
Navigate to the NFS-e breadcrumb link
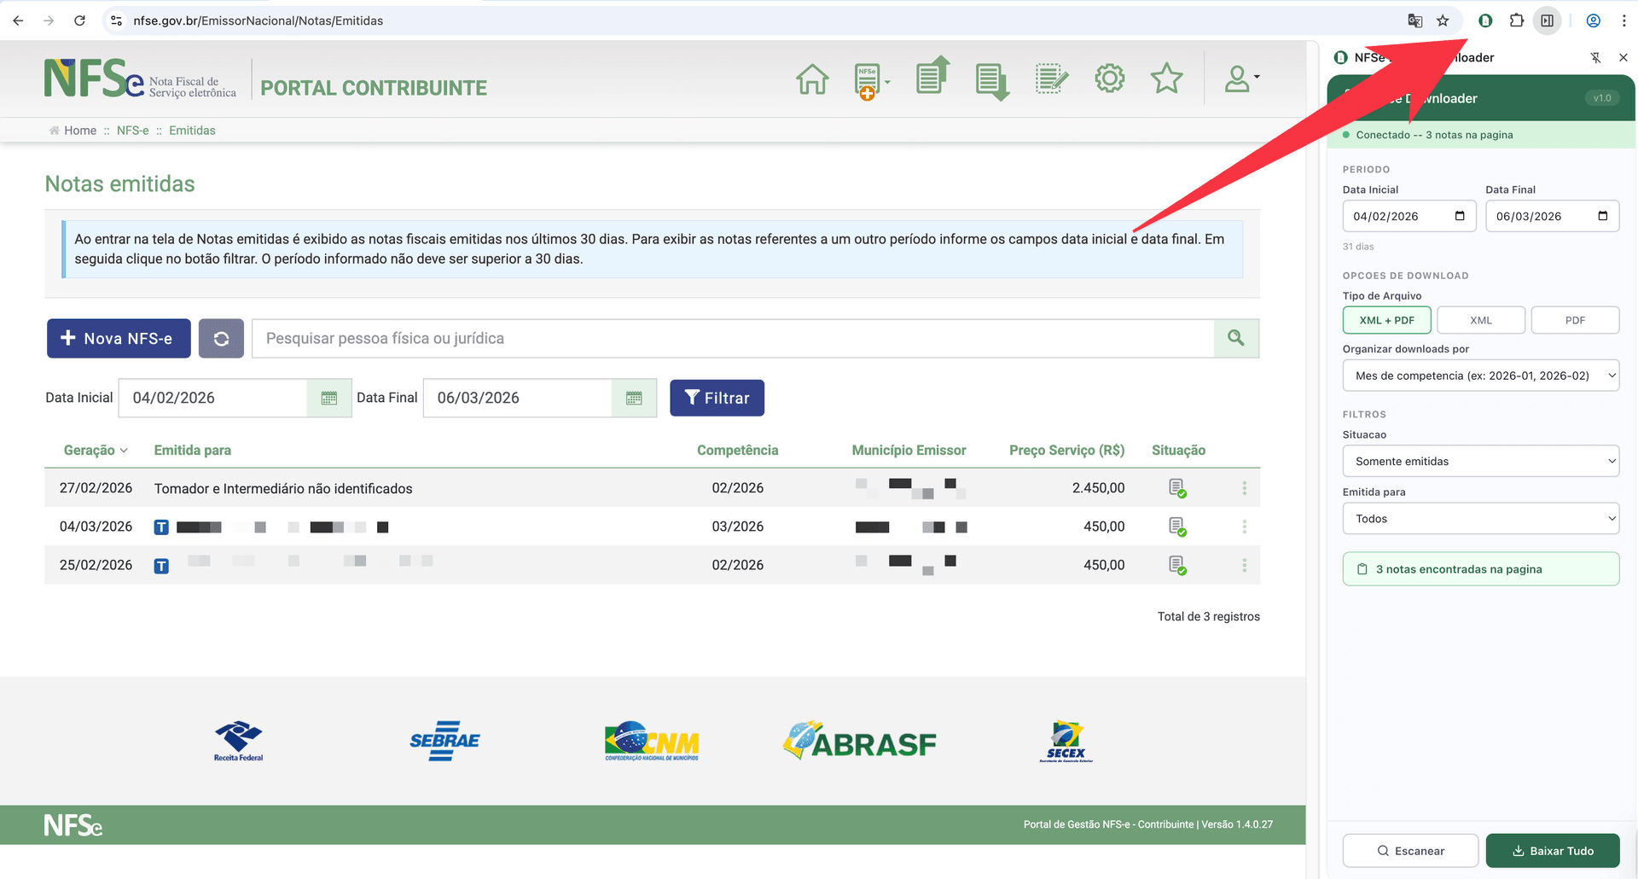tap(133, 130)
